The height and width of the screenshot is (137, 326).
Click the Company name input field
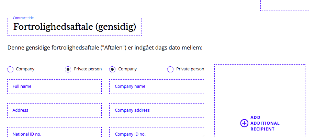point(157,86)
